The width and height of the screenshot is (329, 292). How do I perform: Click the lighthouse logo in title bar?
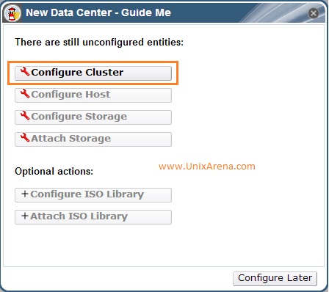click(12, 13)
